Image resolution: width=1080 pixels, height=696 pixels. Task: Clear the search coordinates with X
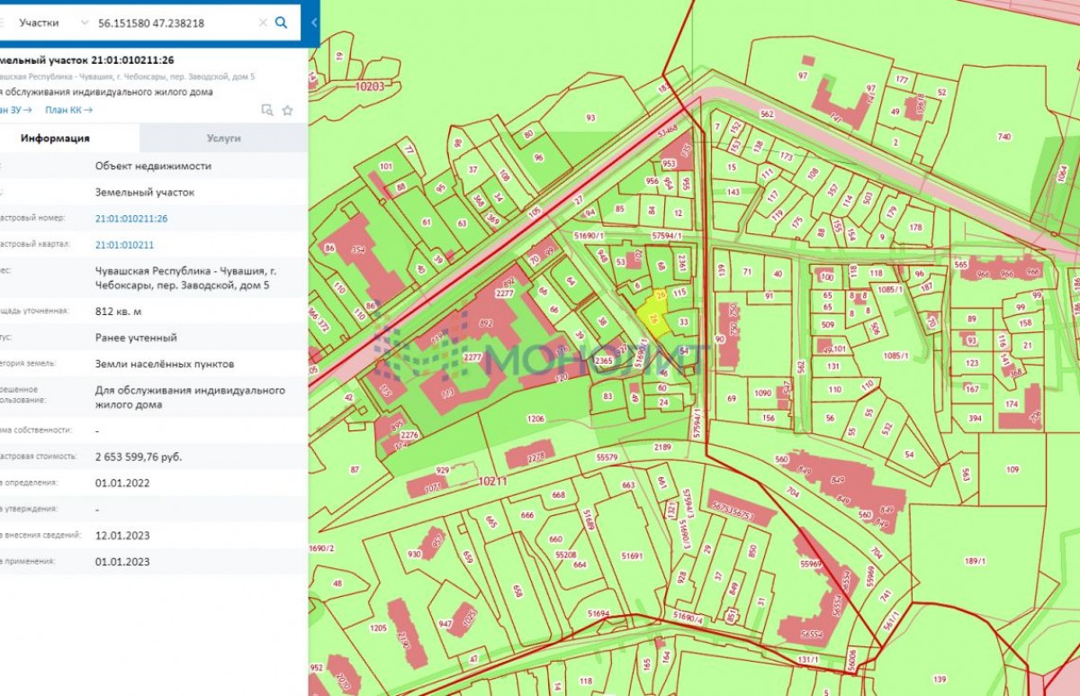[263, 23]
